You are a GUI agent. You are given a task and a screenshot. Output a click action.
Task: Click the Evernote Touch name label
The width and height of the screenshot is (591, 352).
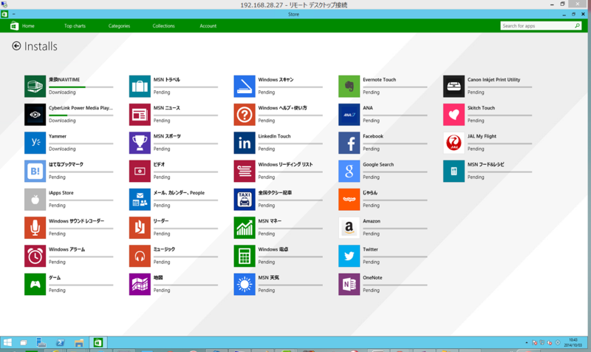[379, 80]
